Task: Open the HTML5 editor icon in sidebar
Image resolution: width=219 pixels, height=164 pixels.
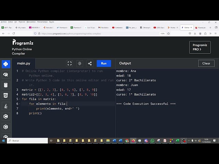Action: click(6, 96)
